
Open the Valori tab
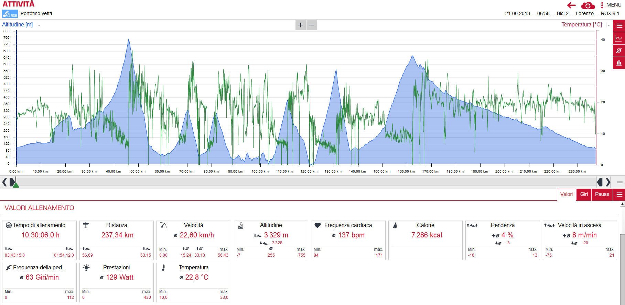click(567, 194)
